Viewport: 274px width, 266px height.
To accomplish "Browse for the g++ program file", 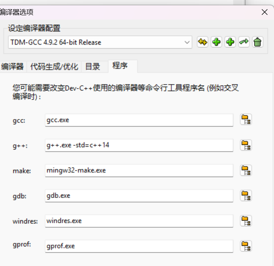I will [x=246, y=145].
